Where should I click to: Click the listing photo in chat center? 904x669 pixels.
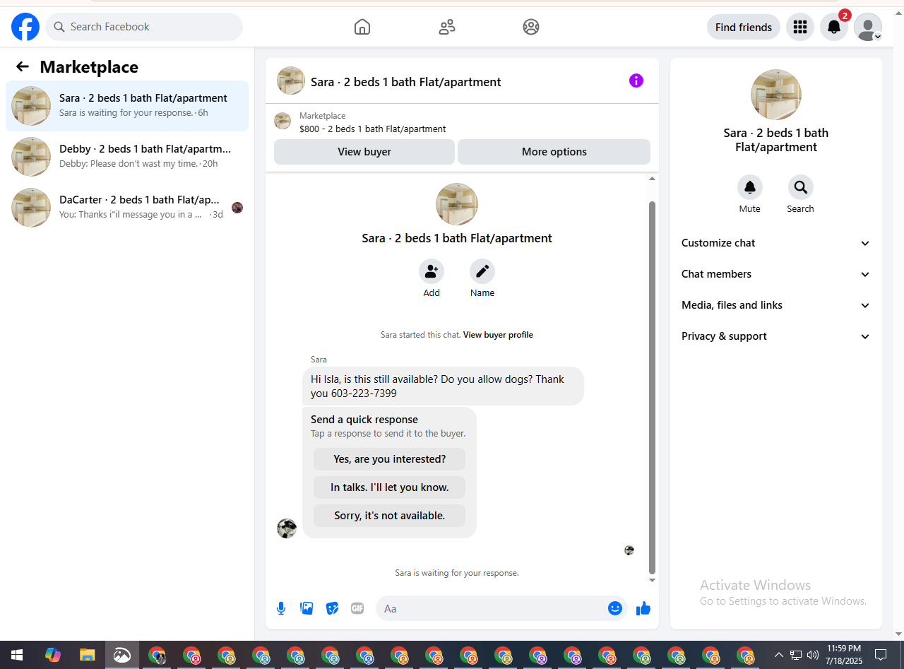(x=457, y=204)
